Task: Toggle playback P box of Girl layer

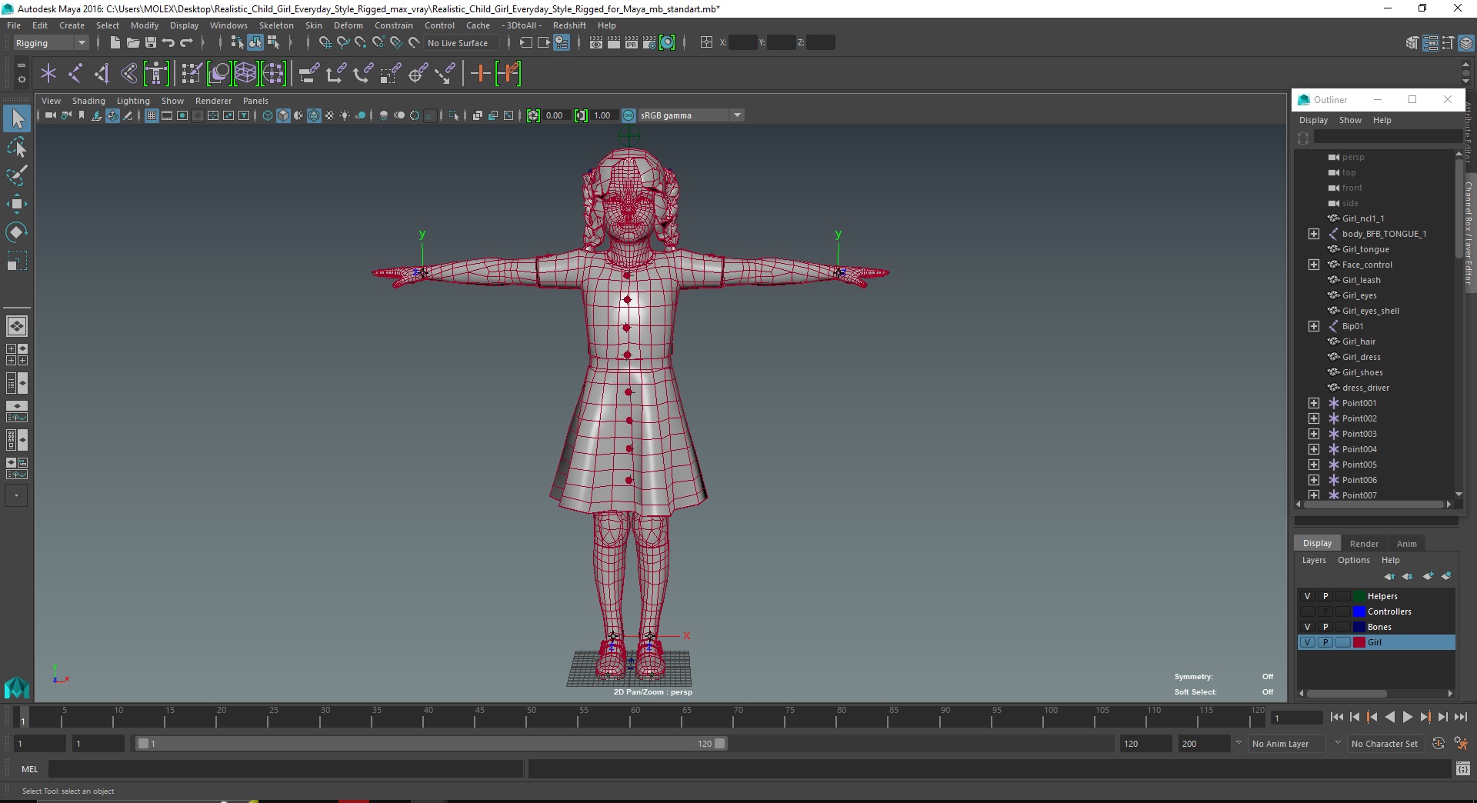Action: click(1325, 642)
